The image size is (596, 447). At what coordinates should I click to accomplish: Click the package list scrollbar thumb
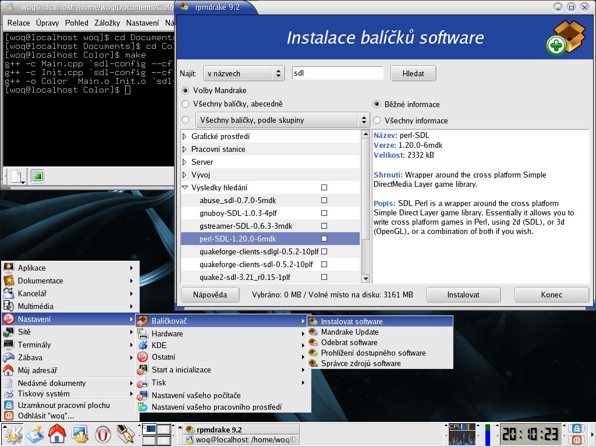(366, 189)
